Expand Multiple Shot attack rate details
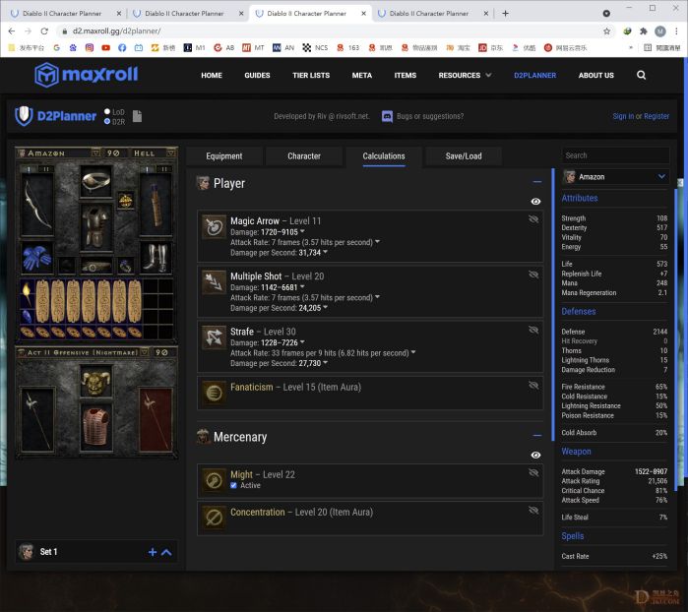The image size is (688, 612). (377, 297)
